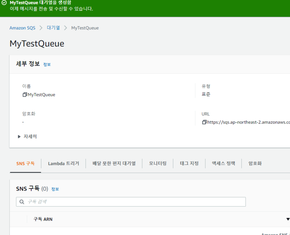
Task: Switch to the 암호화 tab
Action: (255, 163)
